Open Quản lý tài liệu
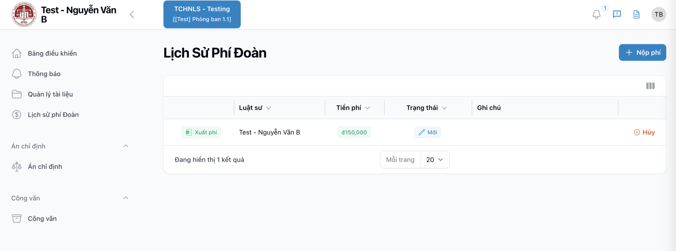676x251 pixels. 50,95
